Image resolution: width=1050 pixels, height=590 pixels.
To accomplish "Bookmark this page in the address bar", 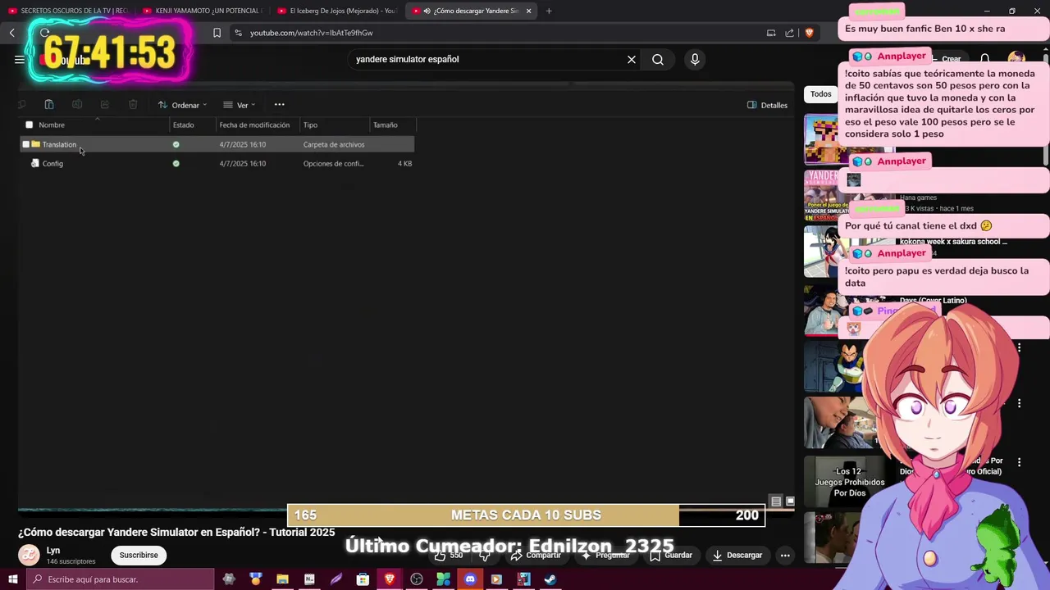I will click(217, 33).
